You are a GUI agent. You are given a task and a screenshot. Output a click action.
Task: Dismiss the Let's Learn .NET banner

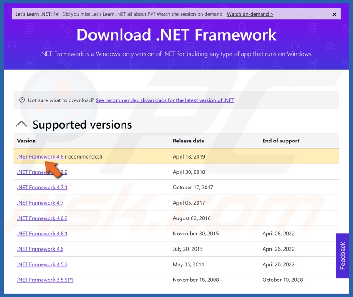point(334,14)
